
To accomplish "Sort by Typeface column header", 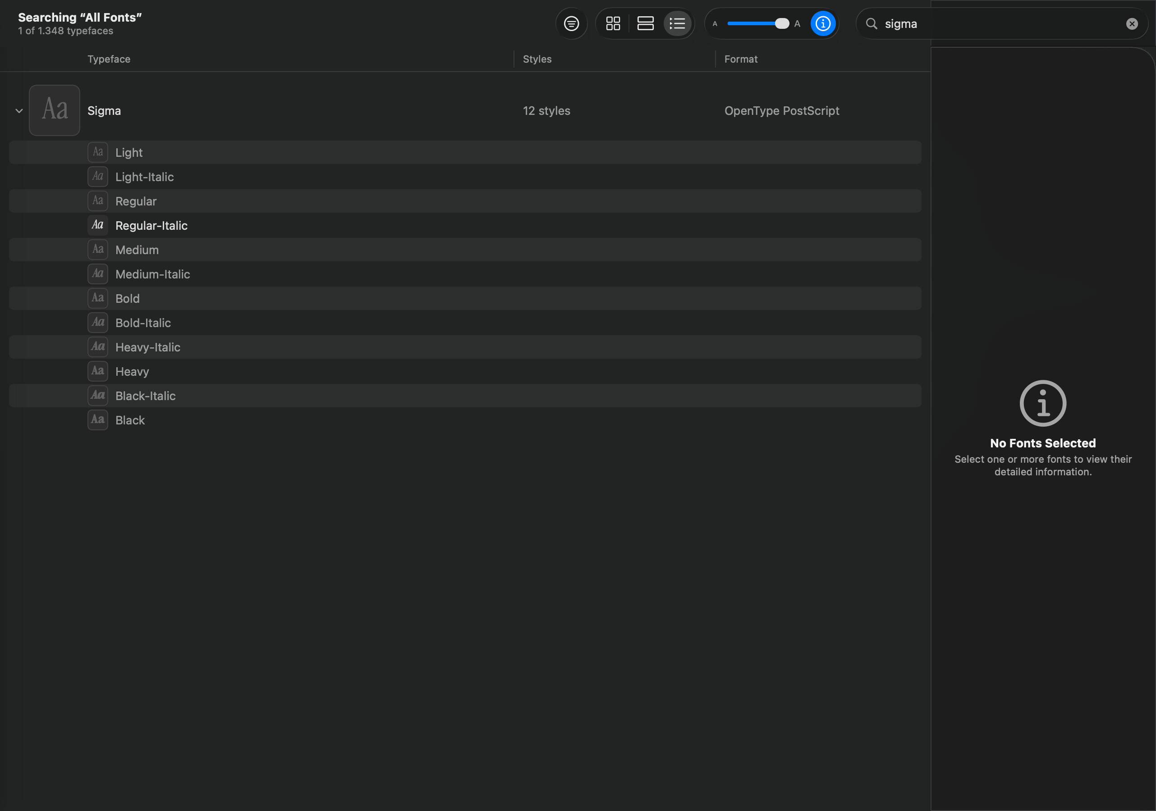I will click(x=109, y=59).
